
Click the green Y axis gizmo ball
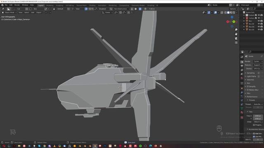click(x=234, y=22)
